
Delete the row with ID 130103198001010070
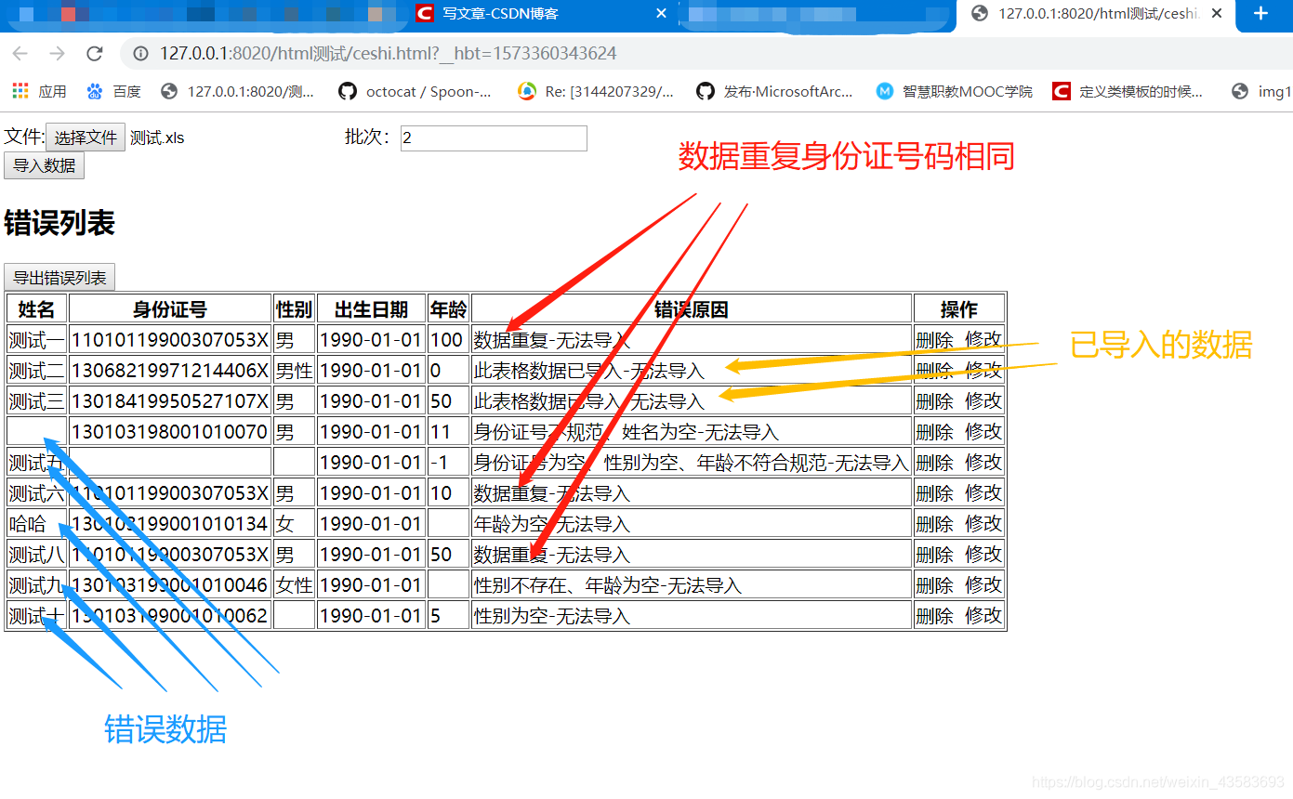pos(934,432)
